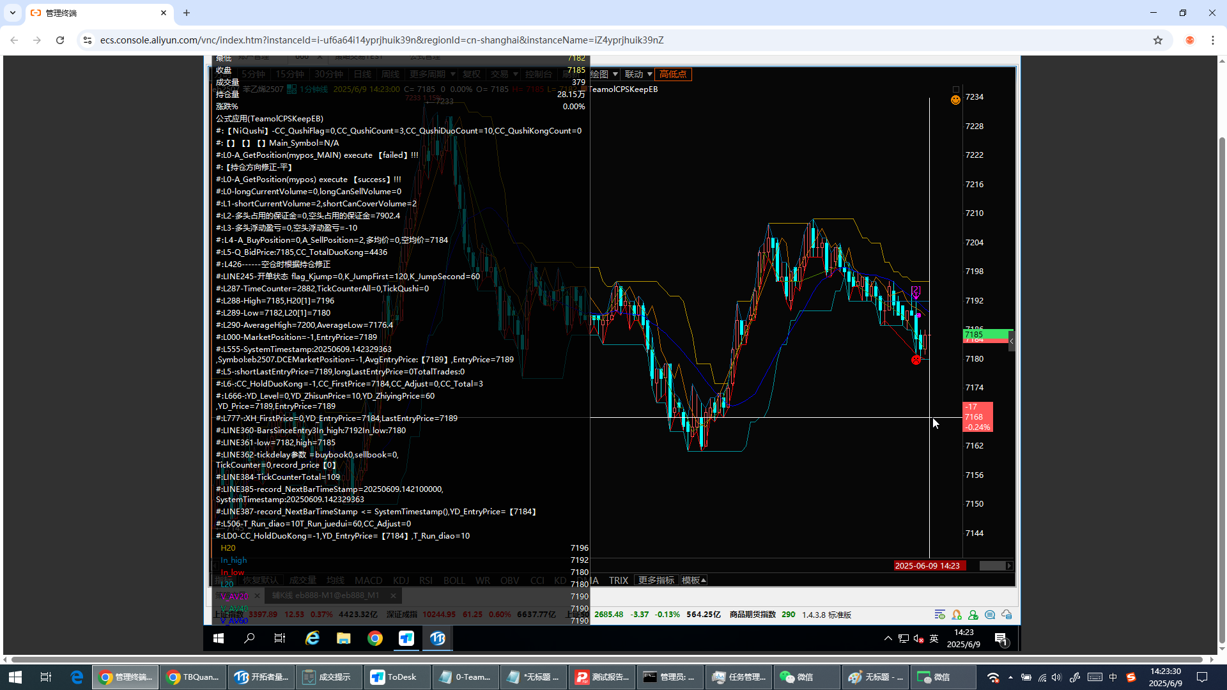
Task: Switch to 周线 weekly period
Action: click(390, 74)
